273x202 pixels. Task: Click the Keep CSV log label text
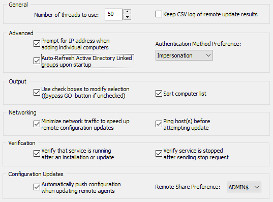210,14
